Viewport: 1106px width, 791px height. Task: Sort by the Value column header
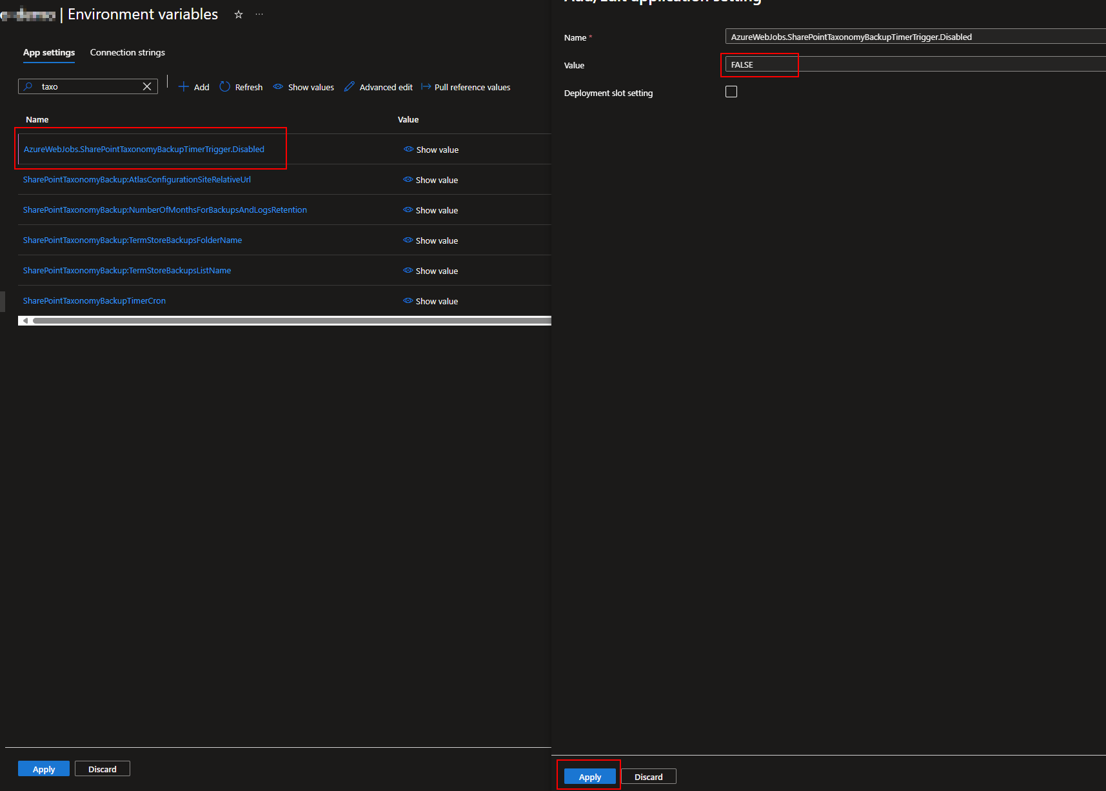408,120
